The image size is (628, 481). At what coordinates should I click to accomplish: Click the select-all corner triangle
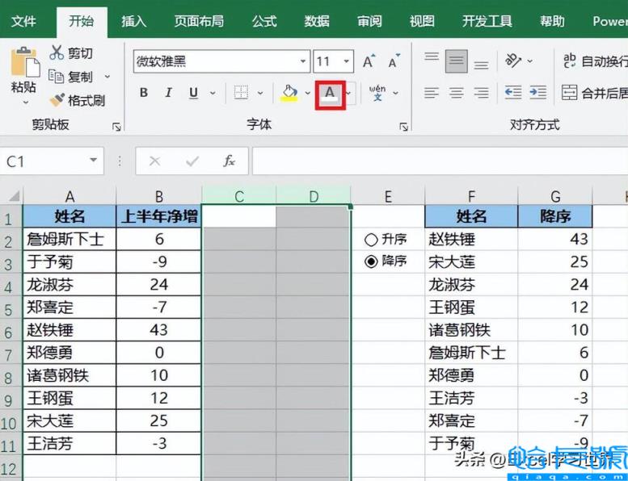14,196
